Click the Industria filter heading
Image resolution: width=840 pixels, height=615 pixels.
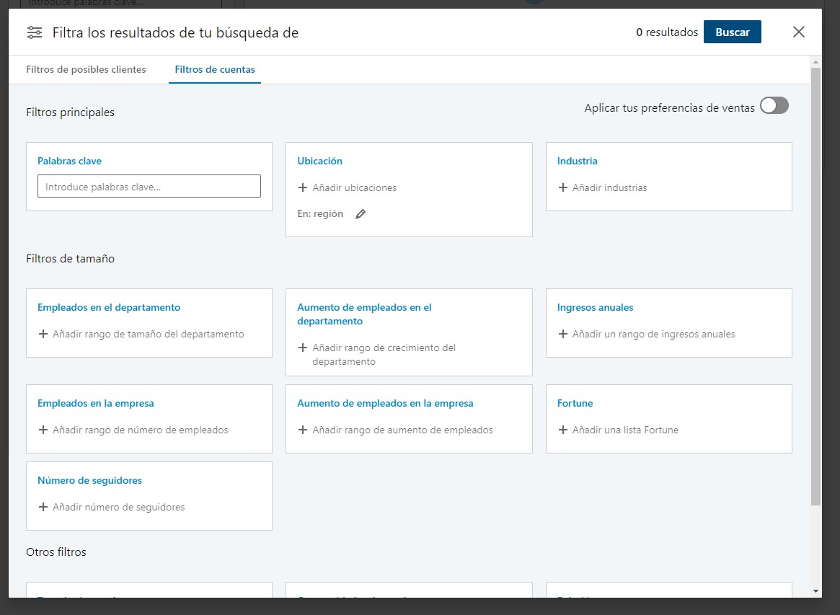[x=577, y=161]
